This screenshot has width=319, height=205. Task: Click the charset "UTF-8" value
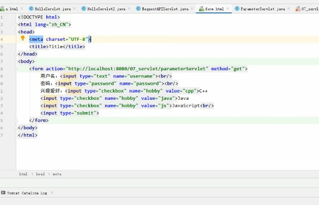78,39
